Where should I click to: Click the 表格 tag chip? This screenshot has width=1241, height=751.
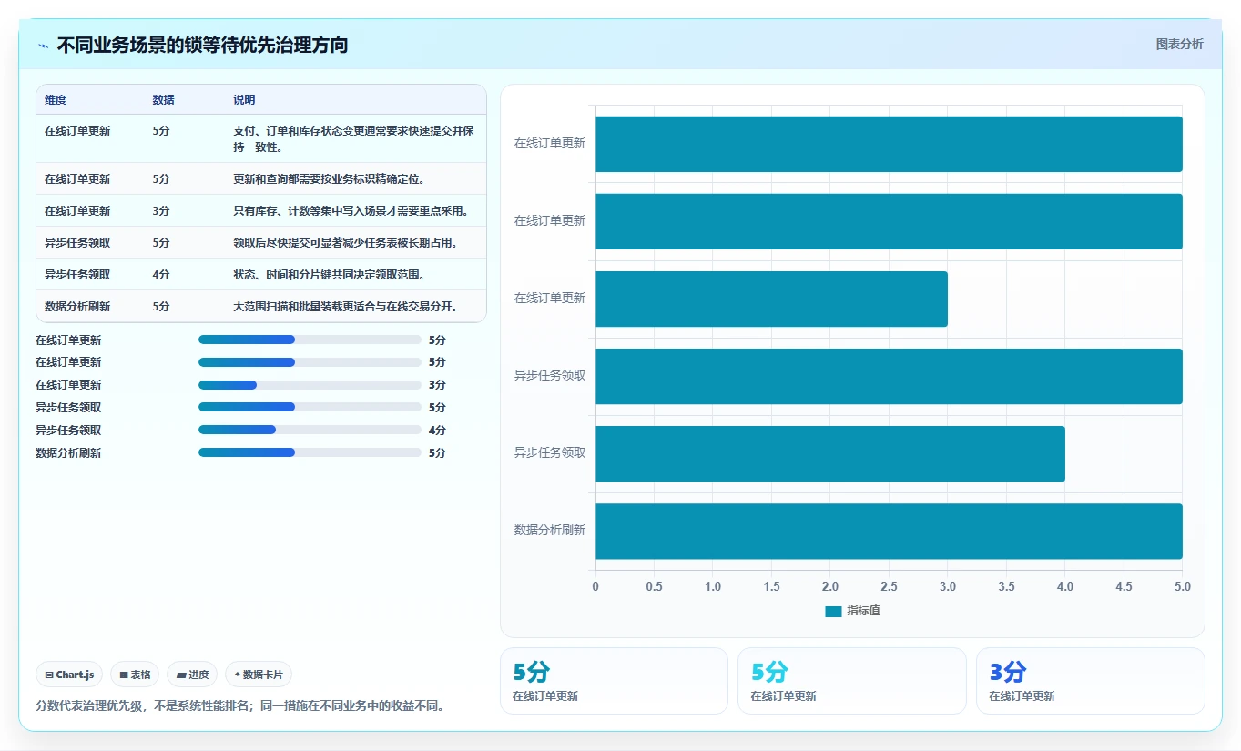(135, 675)
